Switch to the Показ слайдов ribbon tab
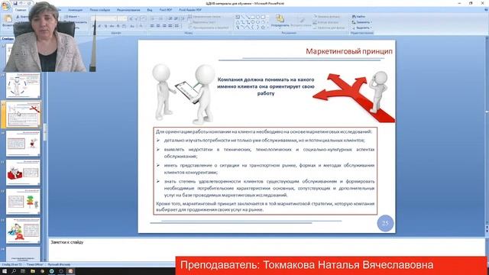This screenshot has height=275, width=489. click(100, 10)
